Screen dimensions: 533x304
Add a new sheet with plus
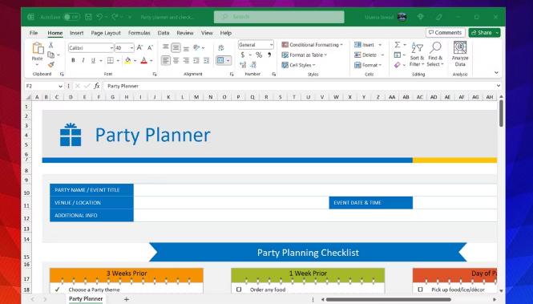[127, 299]
